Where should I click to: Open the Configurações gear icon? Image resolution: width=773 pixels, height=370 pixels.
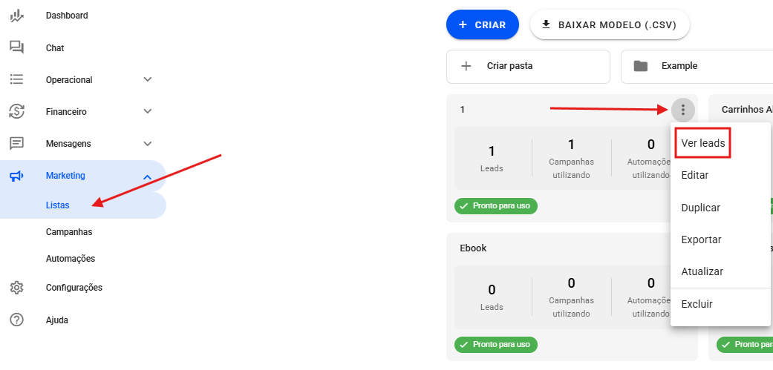pos(16,288)
